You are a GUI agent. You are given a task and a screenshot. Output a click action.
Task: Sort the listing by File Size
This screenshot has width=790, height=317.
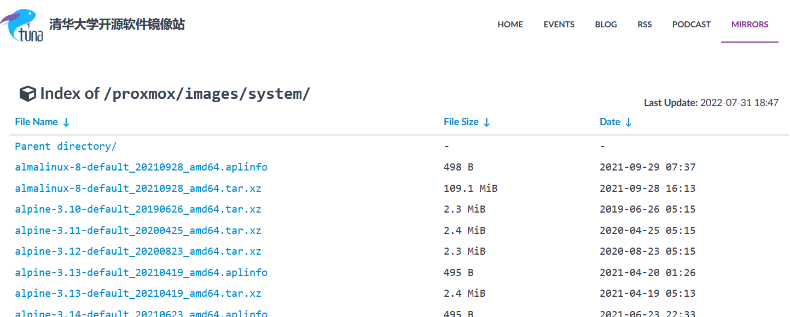point(467,122)
